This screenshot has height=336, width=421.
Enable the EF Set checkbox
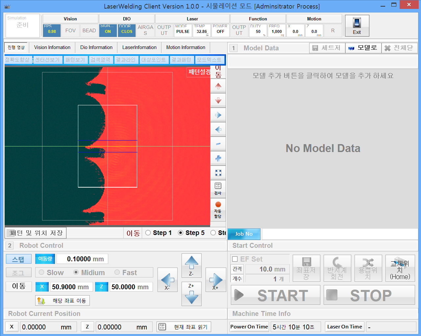235,259
